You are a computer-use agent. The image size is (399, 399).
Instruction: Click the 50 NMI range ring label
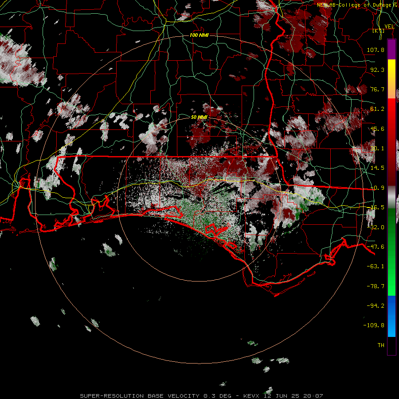[199, 117]
